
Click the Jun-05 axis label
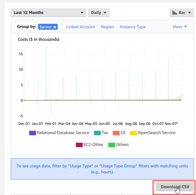(104, 124)
